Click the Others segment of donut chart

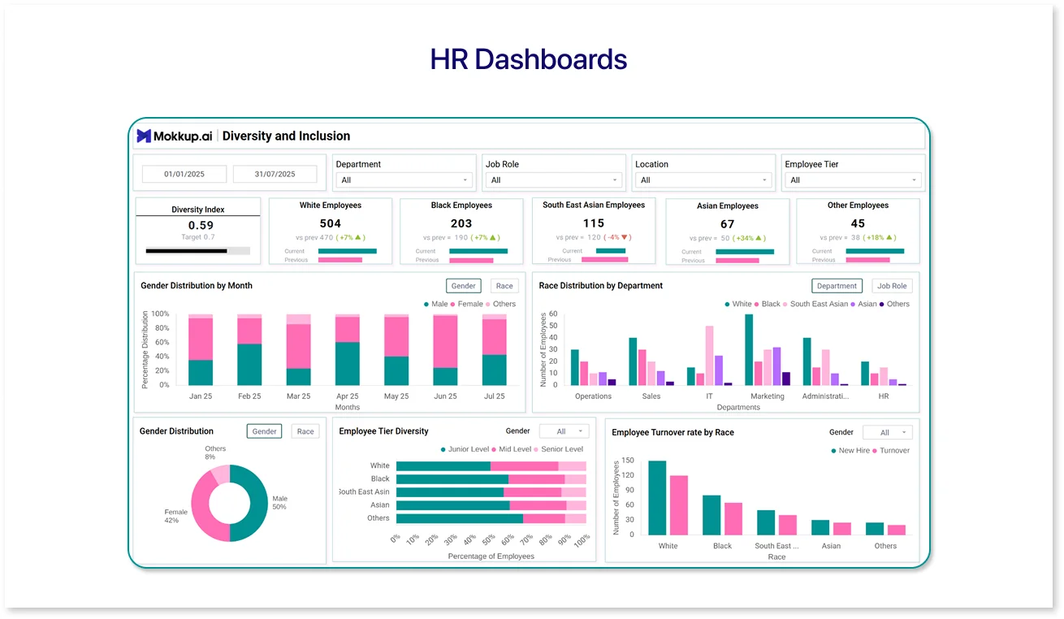pos(221,473)
